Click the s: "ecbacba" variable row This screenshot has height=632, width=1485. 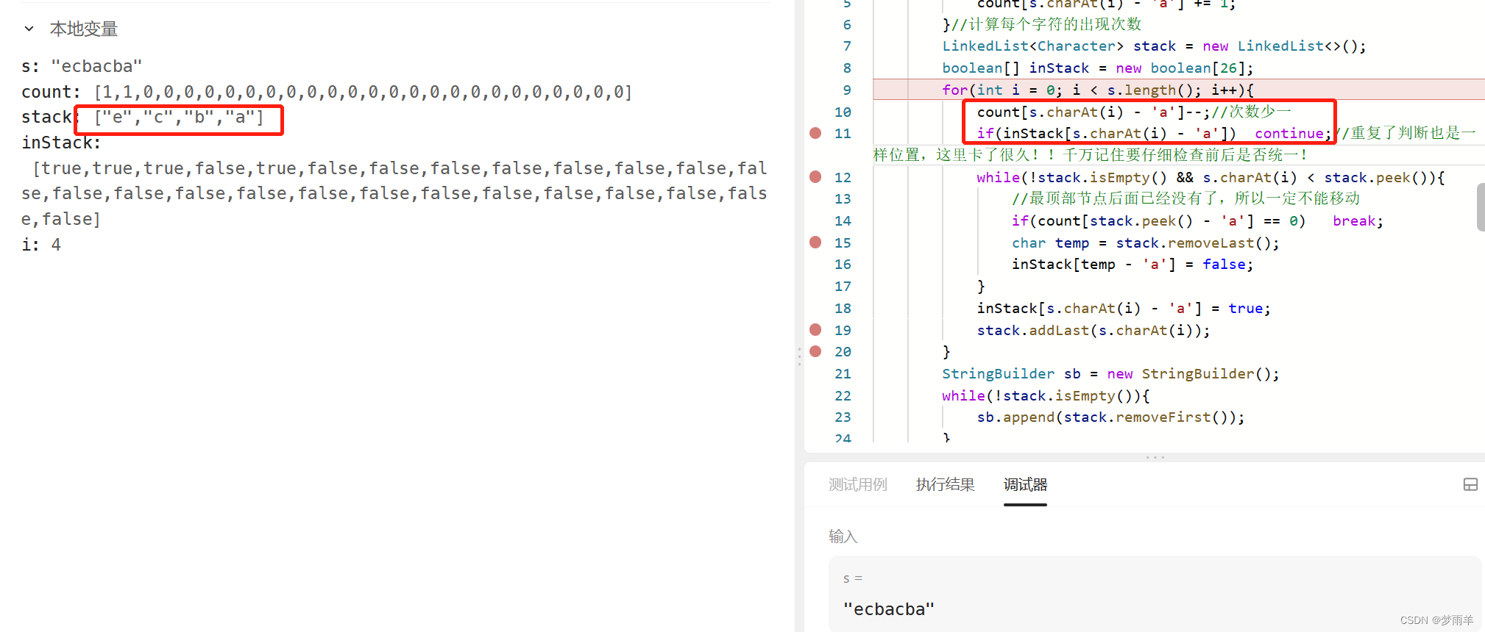pyautogui.click(x=82, y=66)
